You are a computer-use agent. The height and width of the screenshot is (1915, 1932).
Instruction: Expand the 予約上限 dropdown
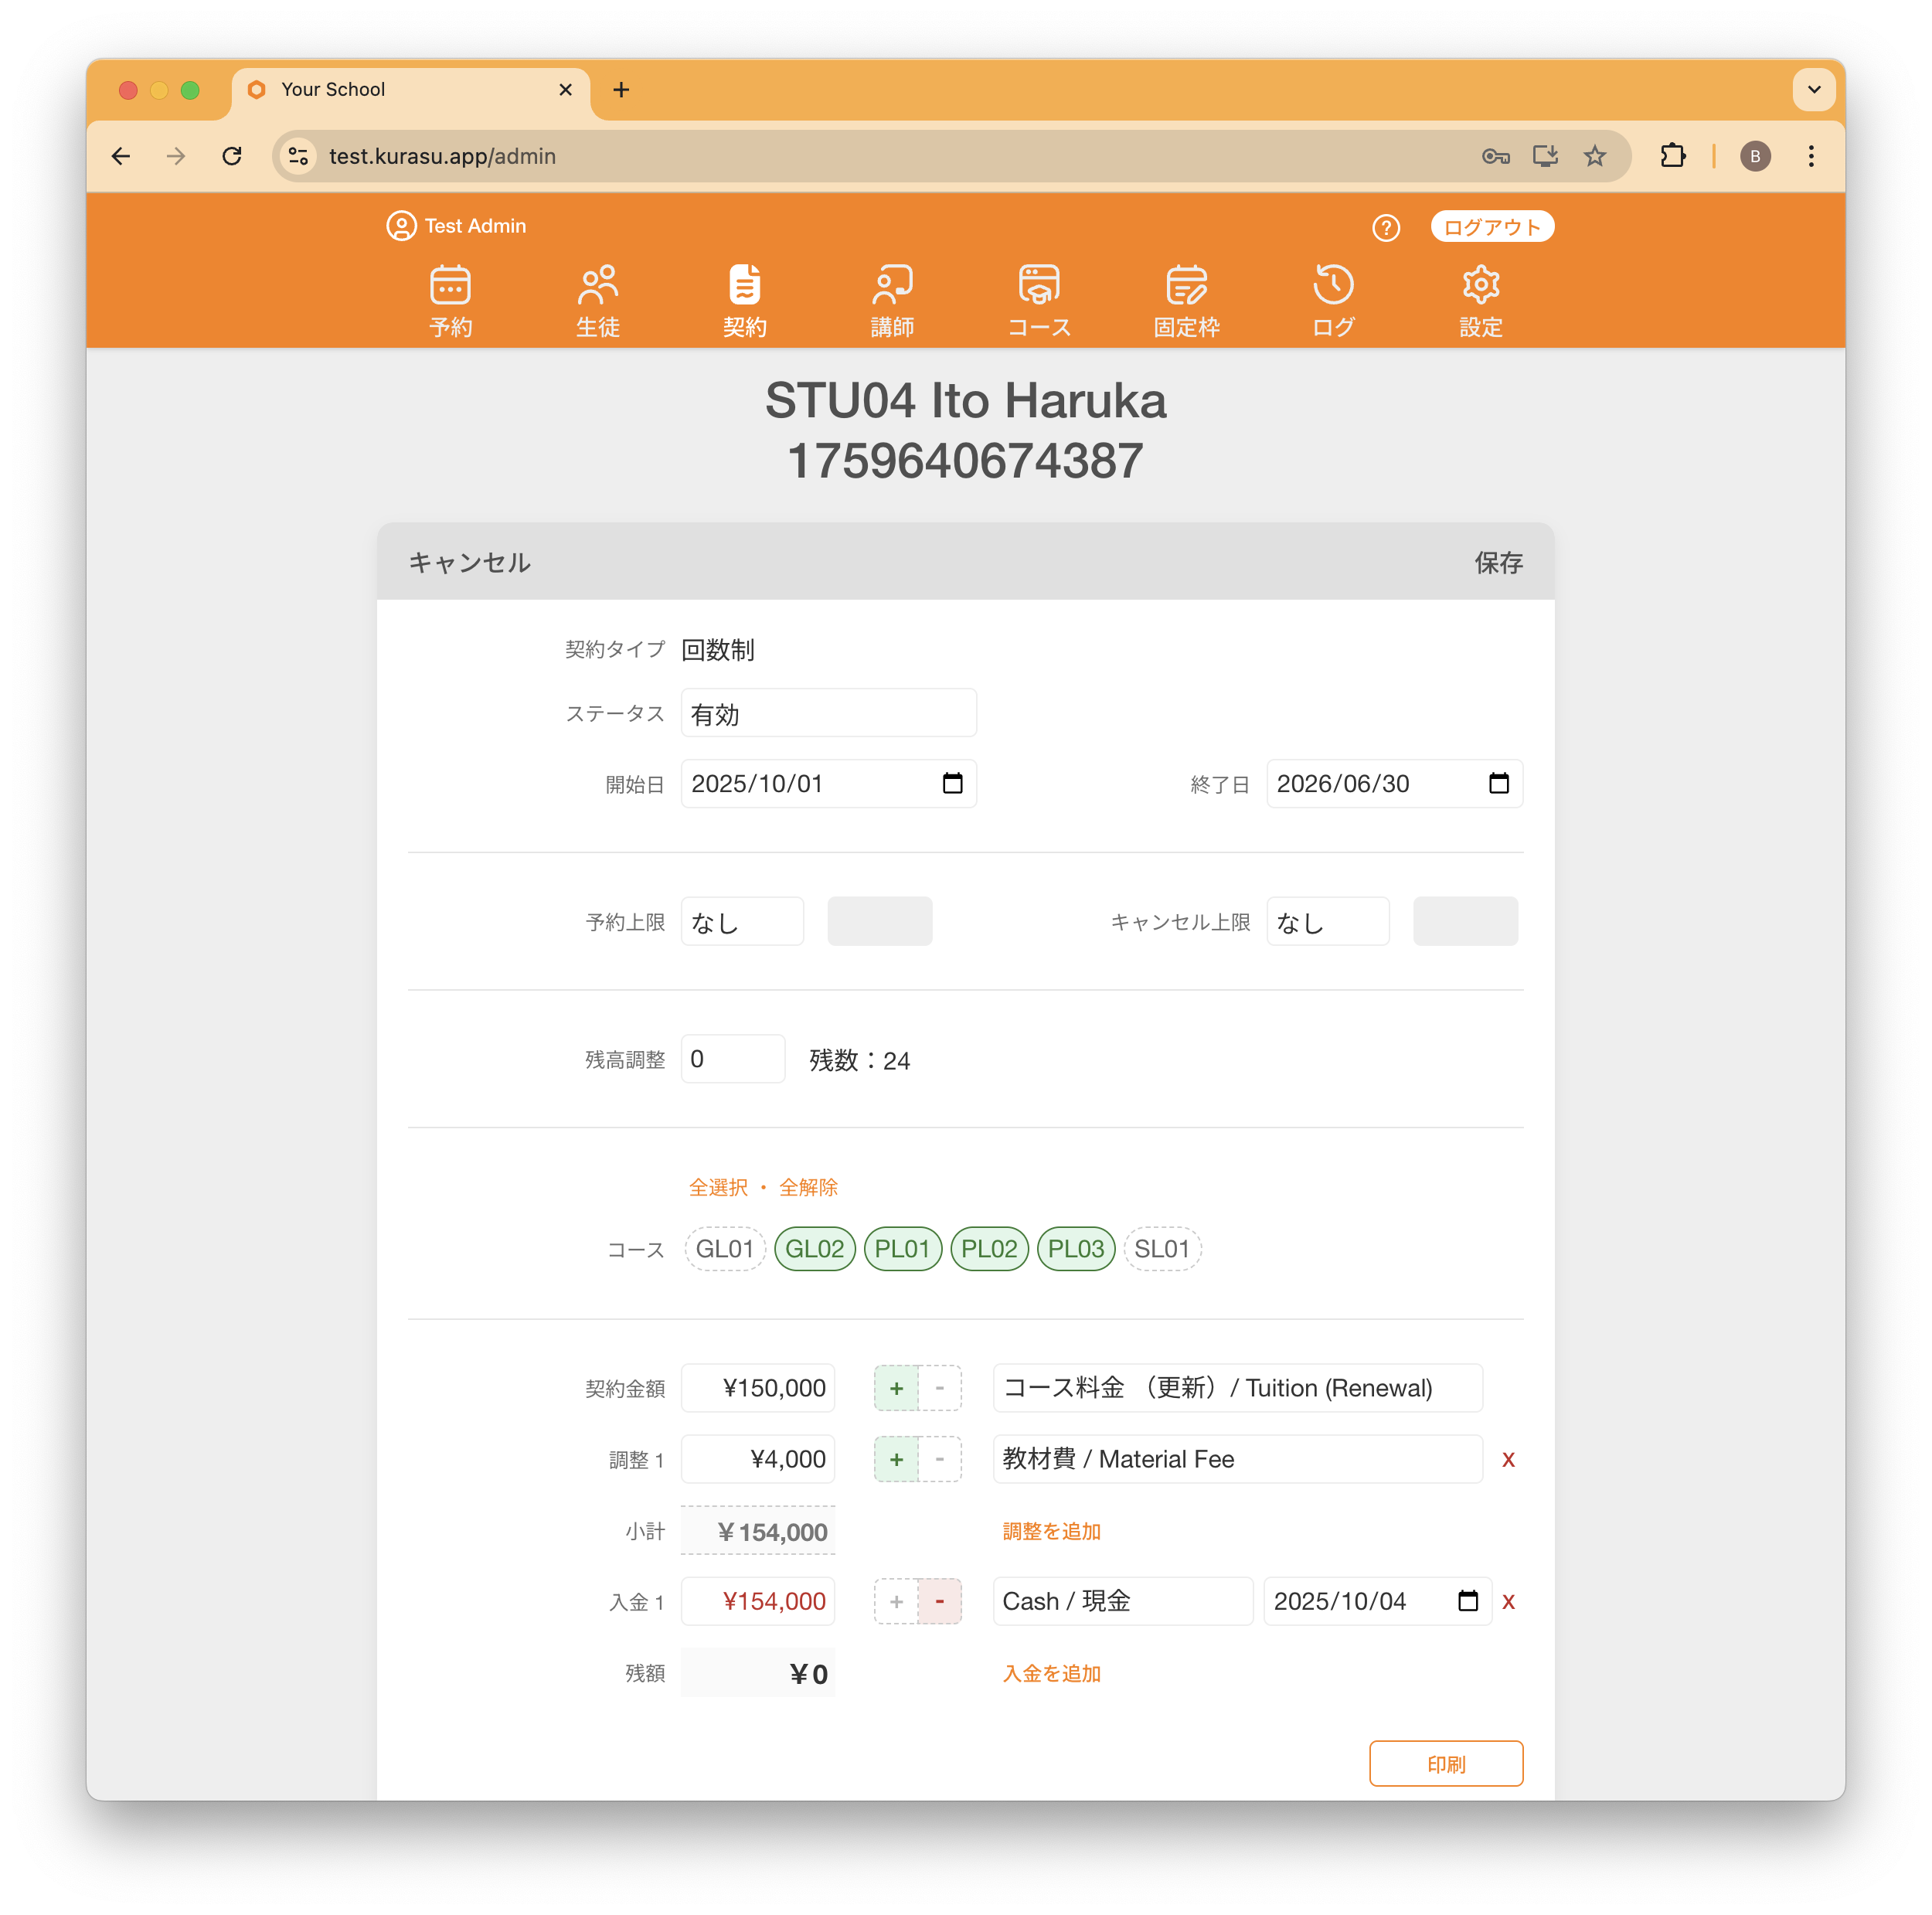[x=742, y=922]
